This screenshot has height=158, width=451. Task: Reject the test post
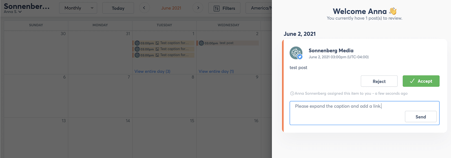click(x=379, y=81)
